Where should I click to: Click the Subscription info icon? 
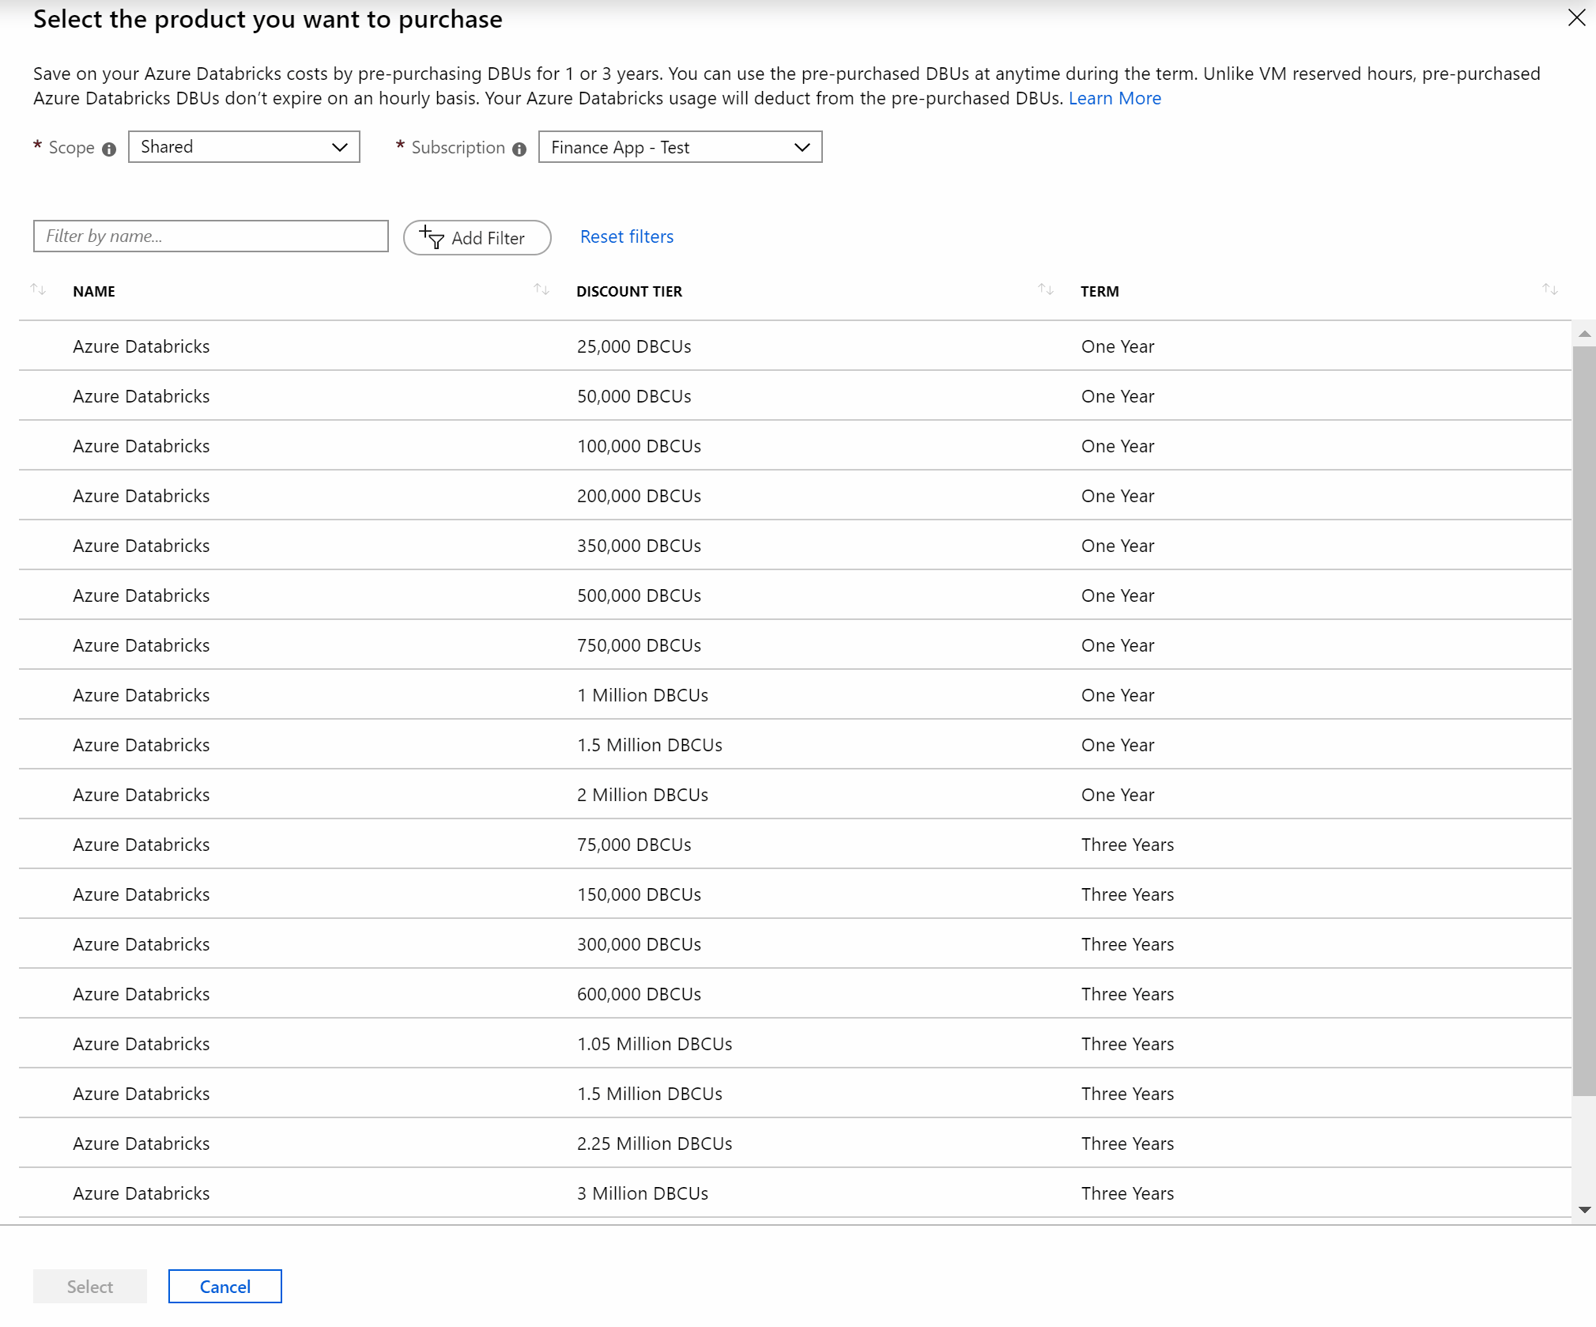[519, 149]
